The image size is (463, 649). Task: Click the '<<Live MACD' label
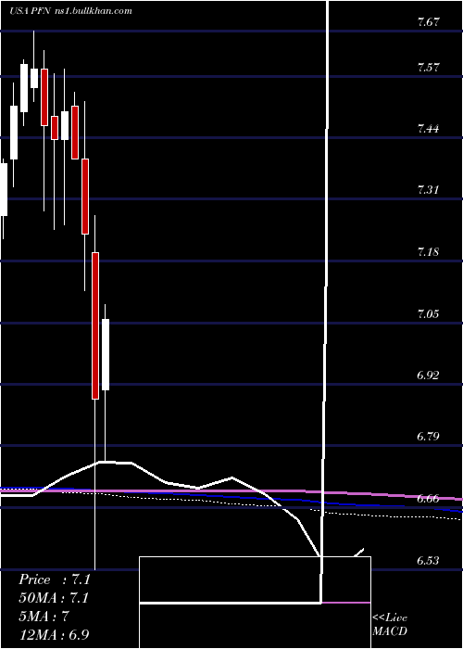390,625
